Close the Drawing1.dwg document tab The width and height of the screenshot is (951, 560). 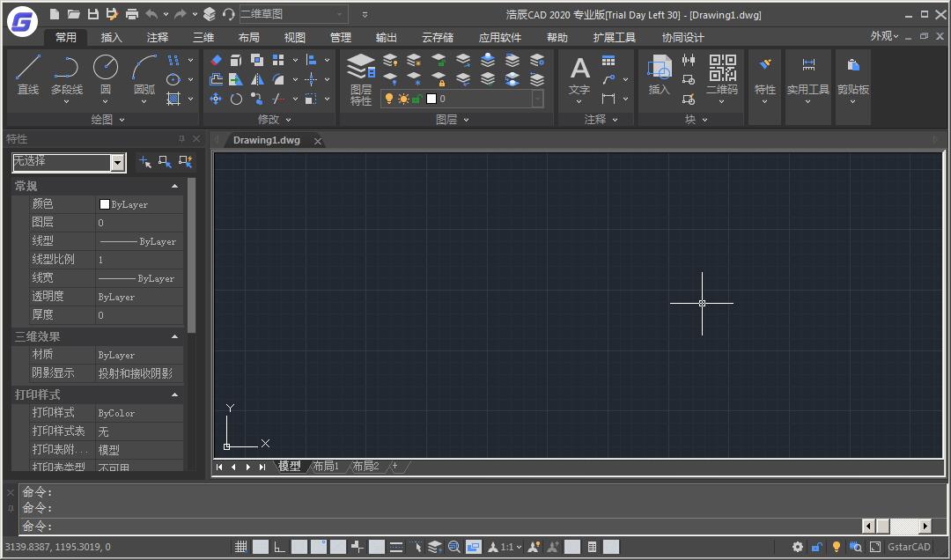317,142
